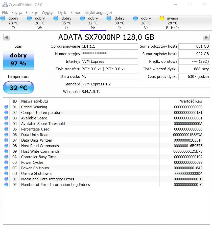
Task: Click status orb of Host Read Commands row
Action: click(x=6, y=146)
